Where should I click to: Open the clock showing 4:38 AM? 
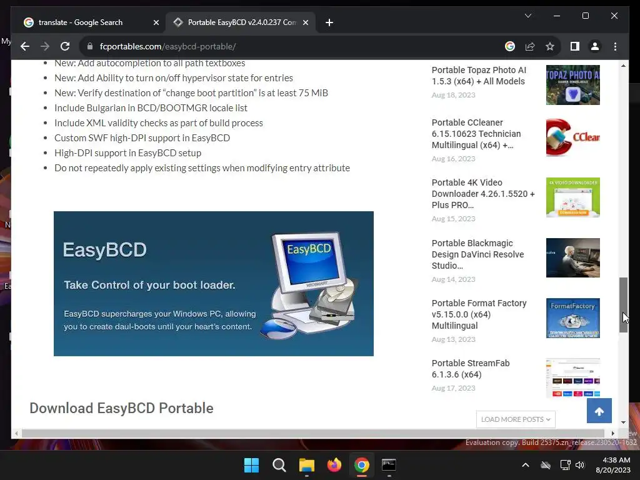[613, 465]
